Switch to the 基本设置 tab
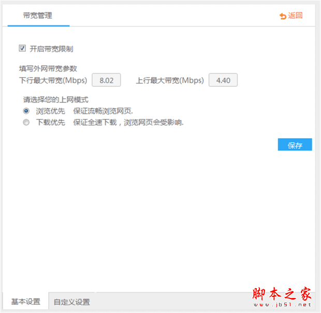Screen dimensions: 321x313 click(x=25, y=302)
